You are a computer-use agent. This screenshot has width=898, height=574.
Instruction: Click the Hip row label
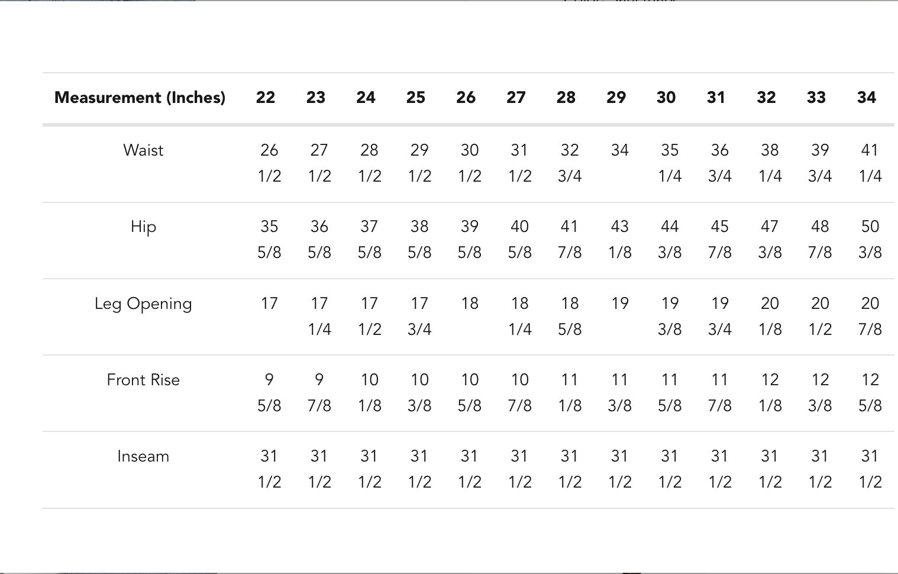pos(143,227)
